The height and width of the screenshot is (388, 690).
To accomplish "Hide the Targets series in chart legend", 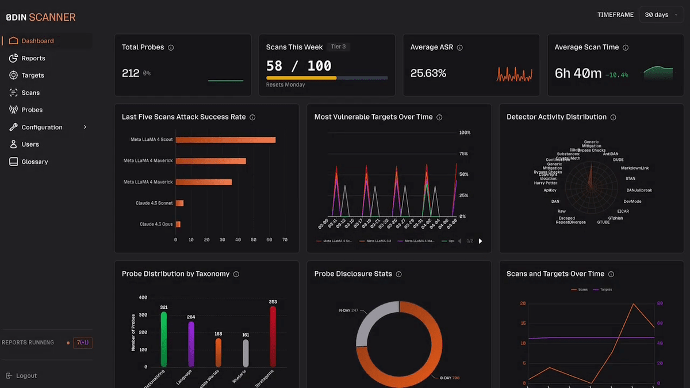I will 601,290.
